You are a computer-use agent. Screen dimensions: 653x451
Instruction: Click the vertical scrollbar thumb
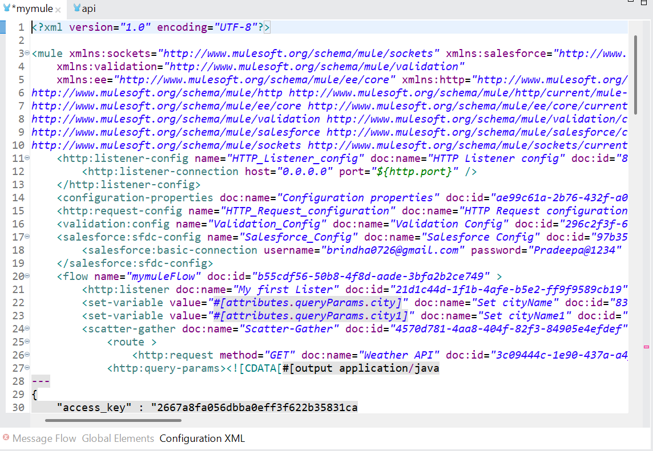(635, 73)
